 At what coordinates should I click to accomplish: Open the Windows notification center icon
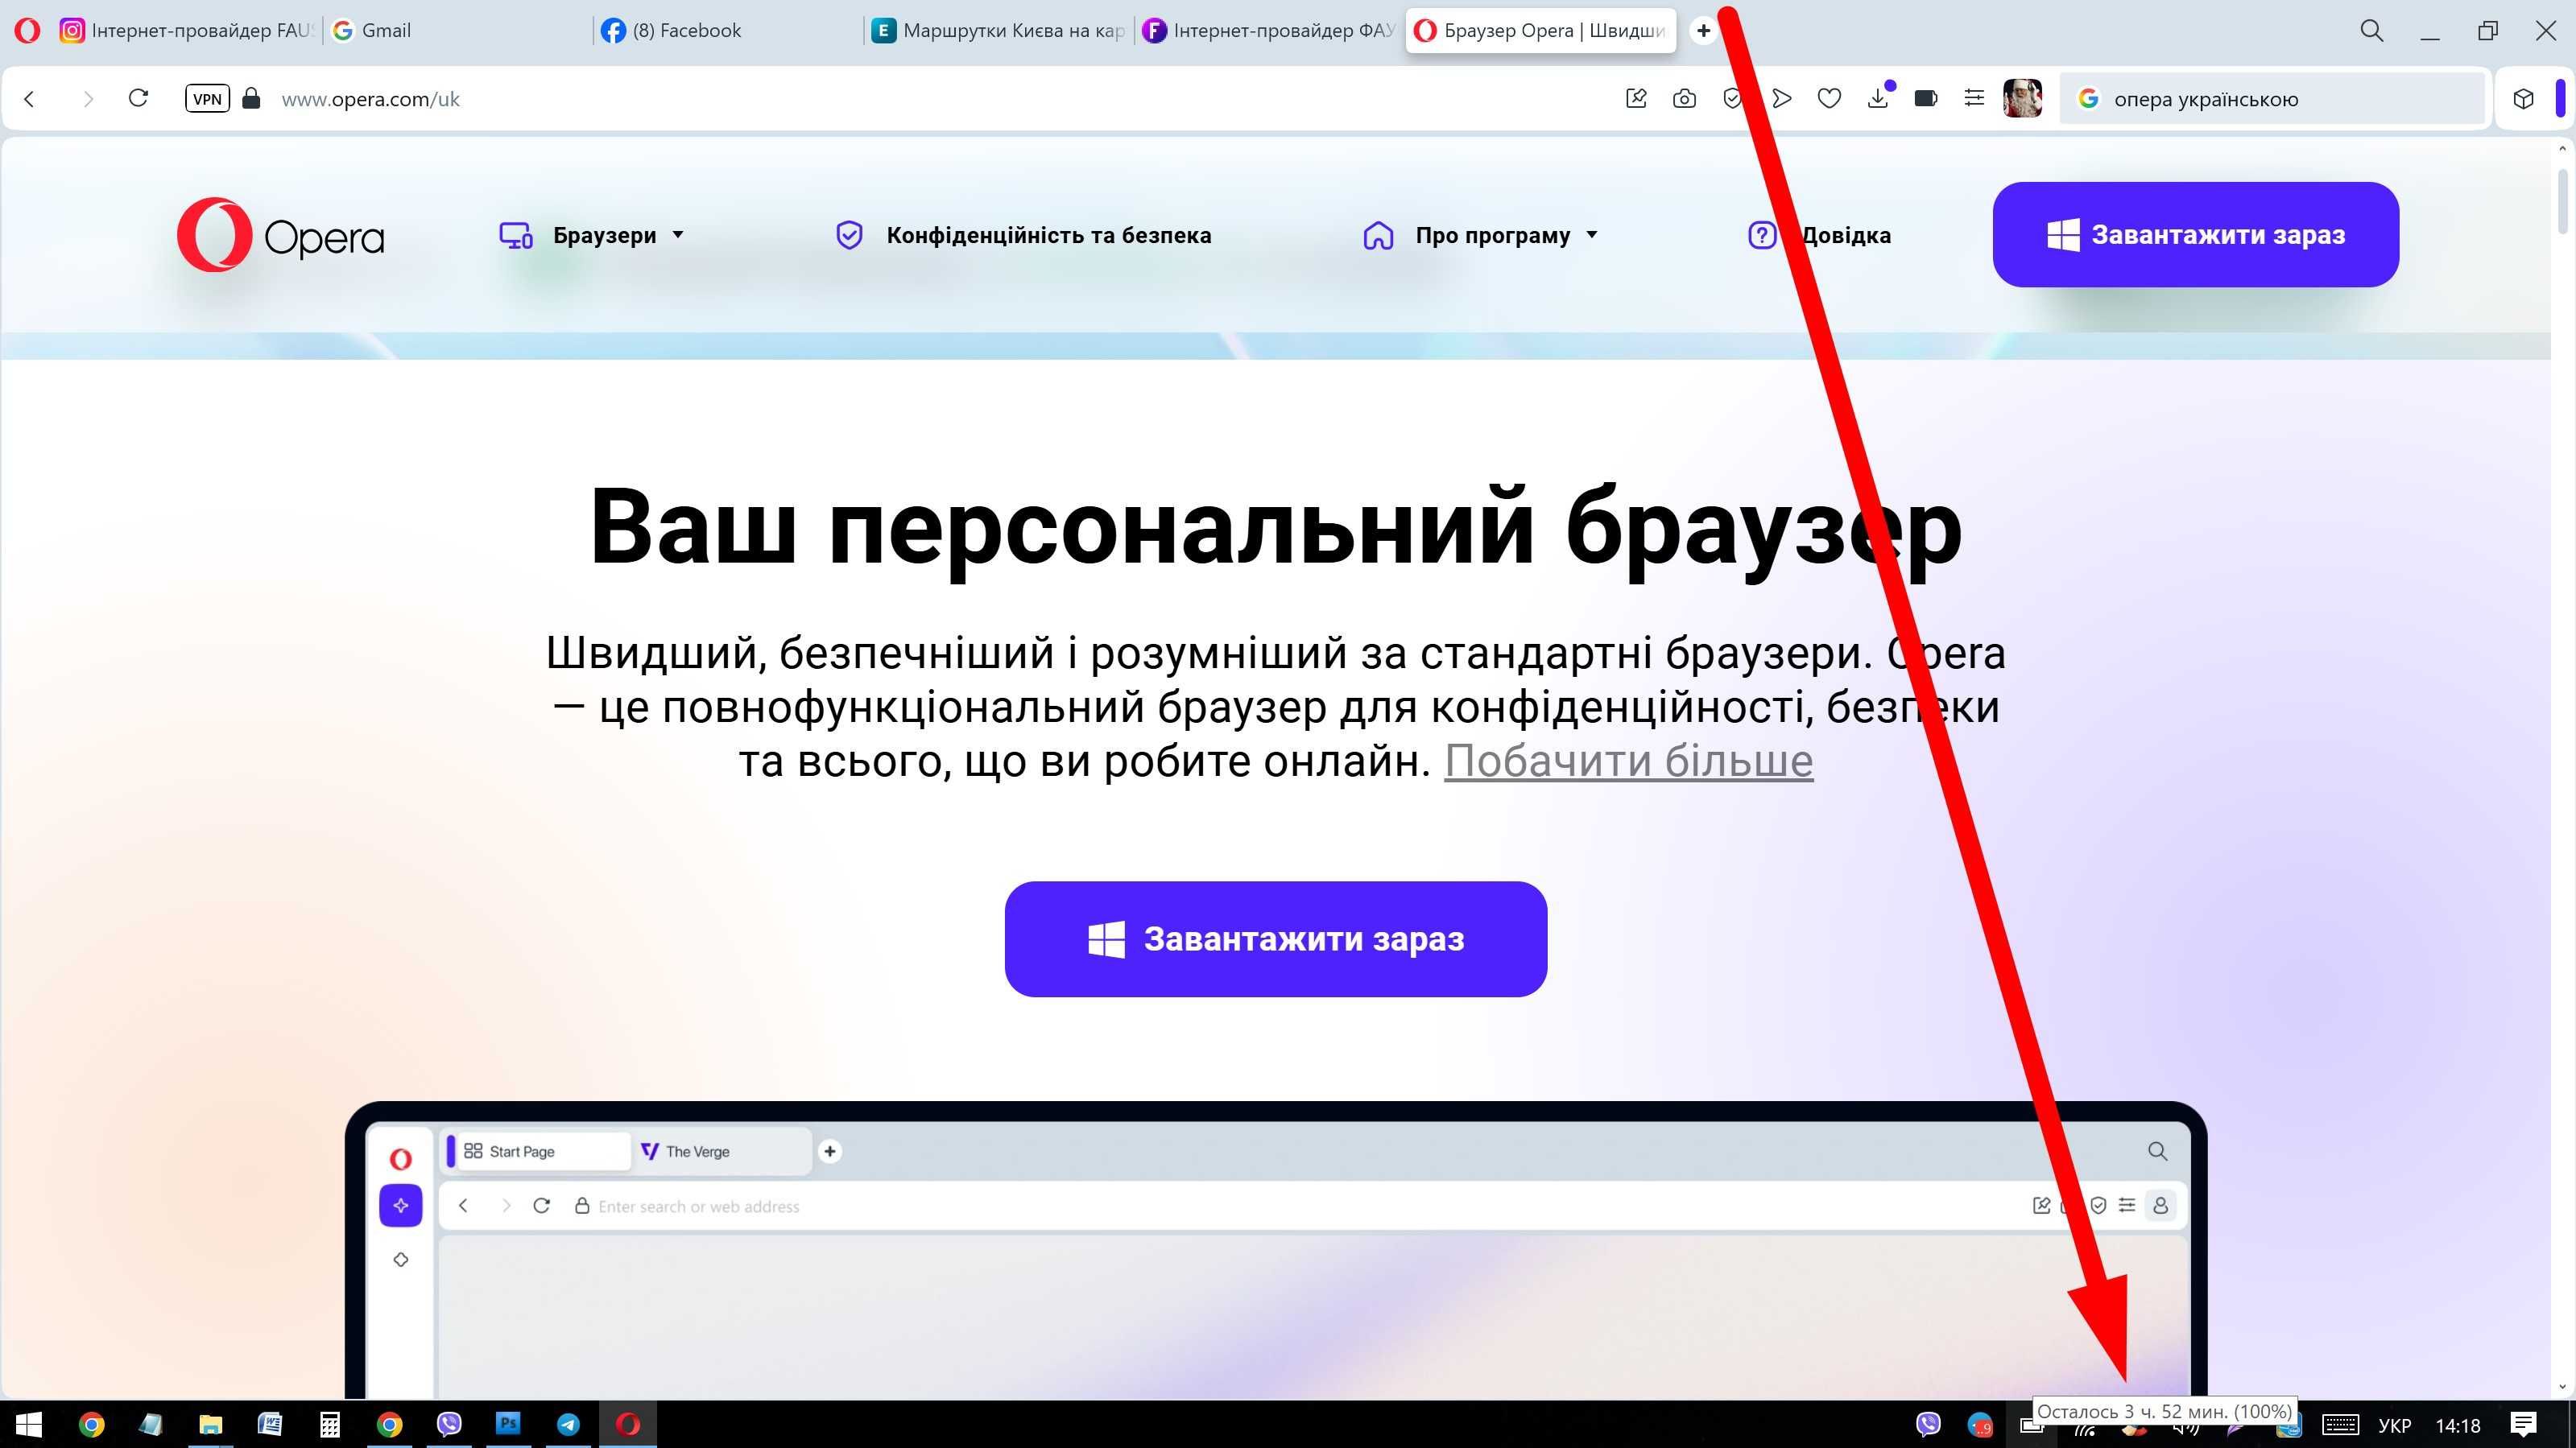tap(2524, 1424)
